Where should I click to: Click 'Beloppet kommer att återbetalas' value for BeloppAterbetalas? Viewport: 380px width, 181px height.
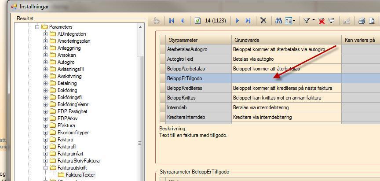click(286, 69)
